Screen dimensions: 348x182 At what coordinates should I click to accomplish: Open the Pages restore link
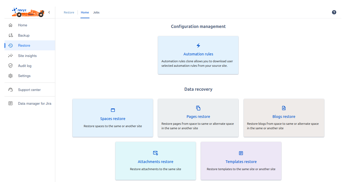pos(198,117)
